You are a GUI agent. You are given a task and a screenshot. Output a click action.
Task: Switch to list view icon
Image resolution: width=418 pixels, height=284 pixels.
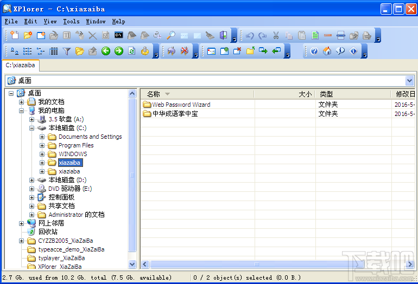pos(41,51)
